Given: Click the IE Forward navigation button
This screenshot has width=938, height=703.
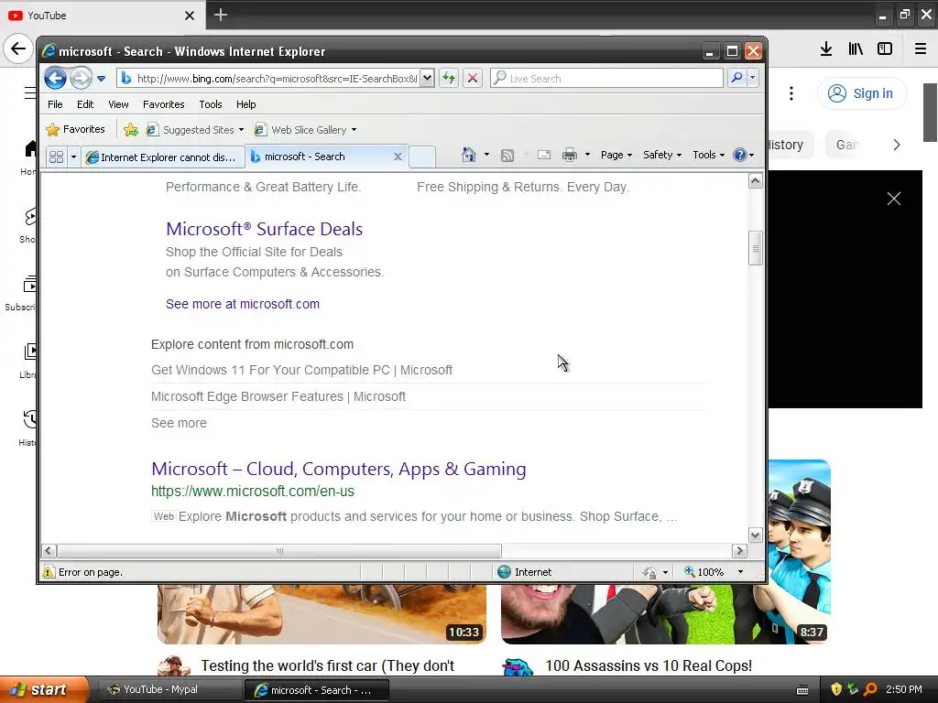Looking at the screenshot, I should (x=81, y=78).
